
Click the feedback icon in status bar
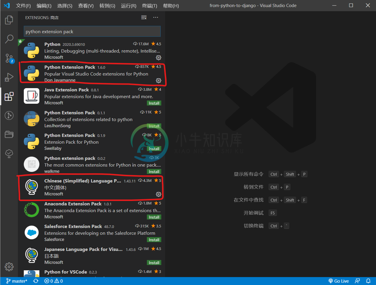pyautogui.click(x=357, y=281)
